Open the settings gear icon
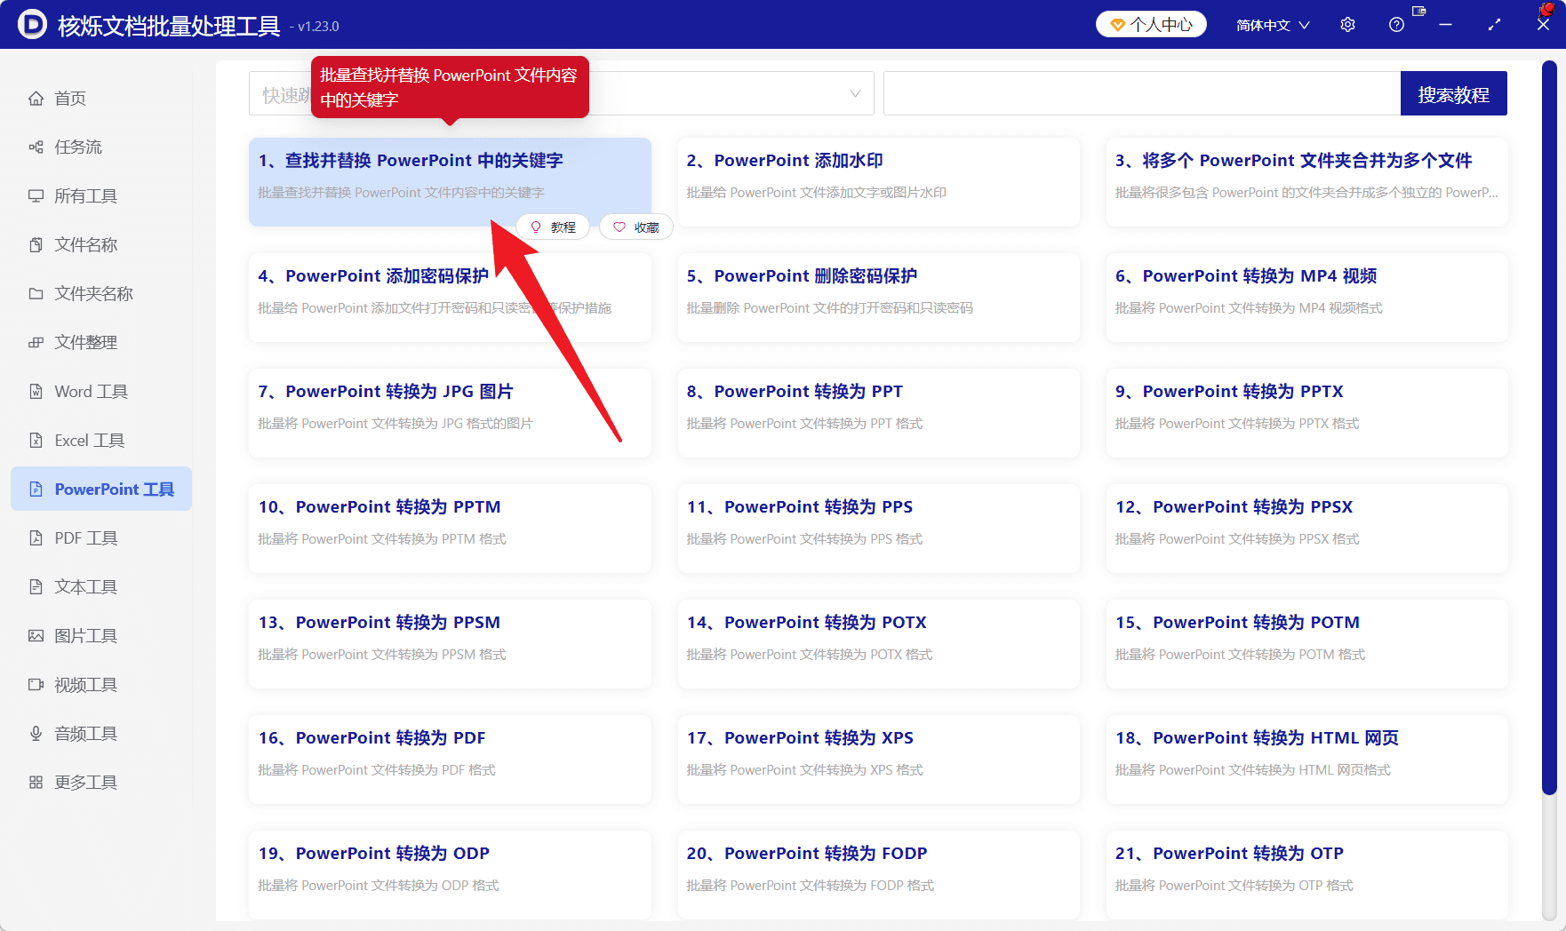 click(x=1347, y=25)
